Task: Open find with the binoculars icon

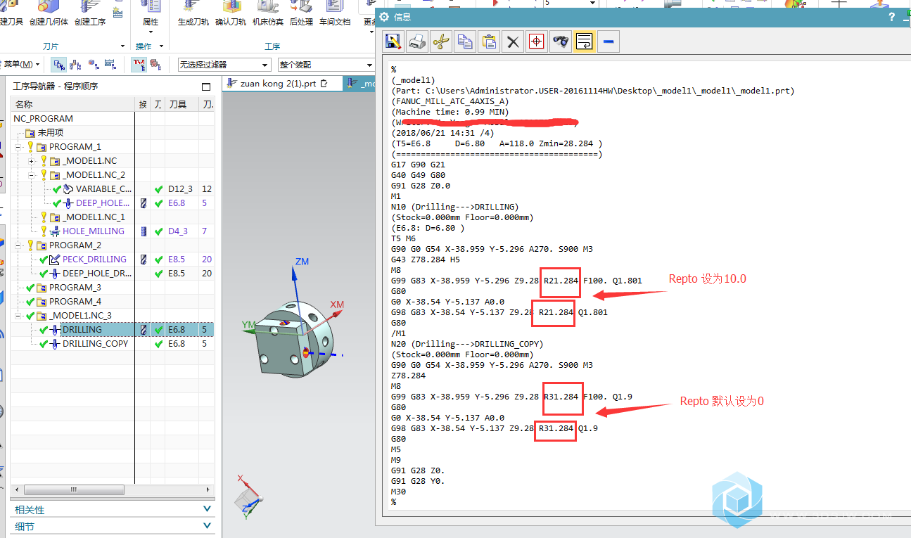Action: tap(561, 41)
